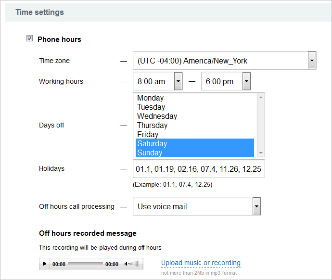Expand the working hours end time dropdown
Image resolution: width=332 pixels, height=280 pixels.
[246, 81]
